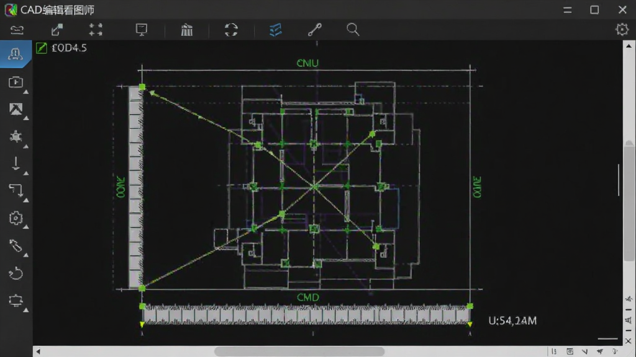The height and width of the screenshot is (357, 636).
Task: Select the image picture sidebar tool
Action: point(16,109)
